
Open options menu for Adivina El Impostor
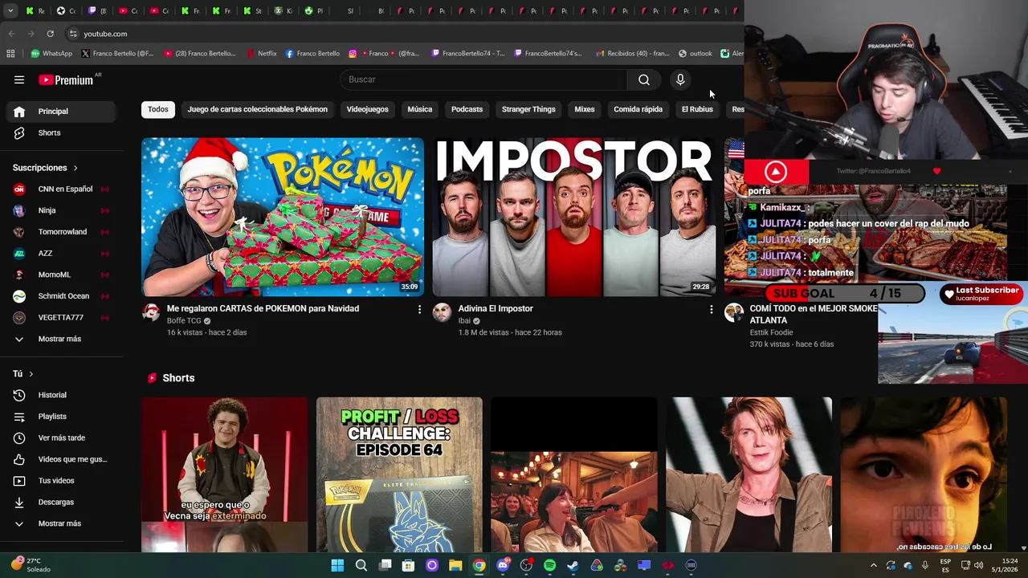[711, 309]
